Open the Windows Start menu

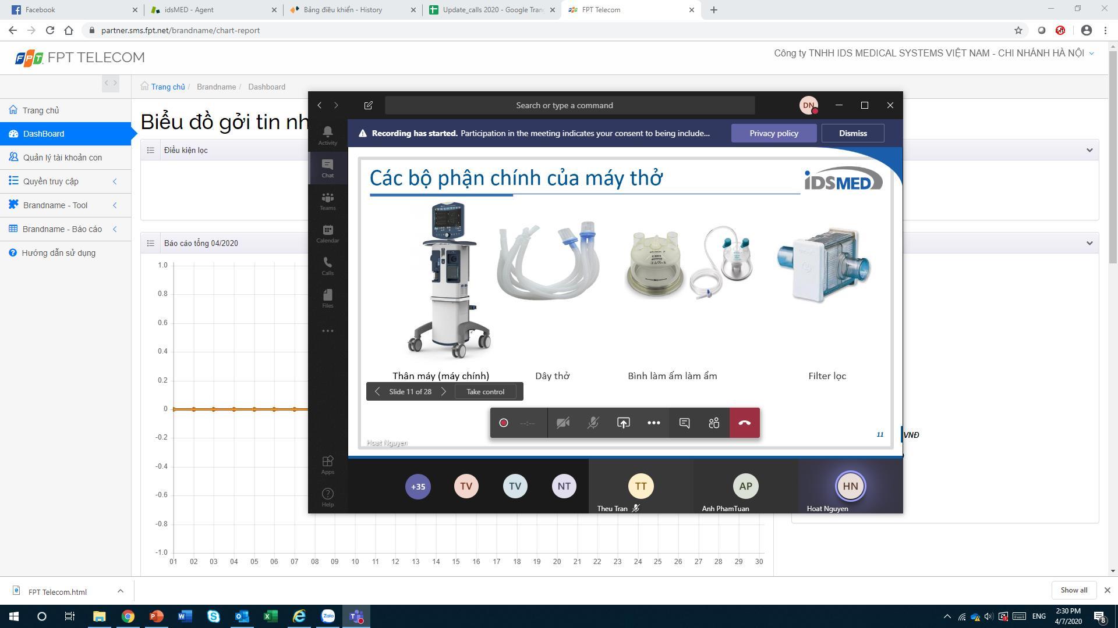(x=13, y=616)
